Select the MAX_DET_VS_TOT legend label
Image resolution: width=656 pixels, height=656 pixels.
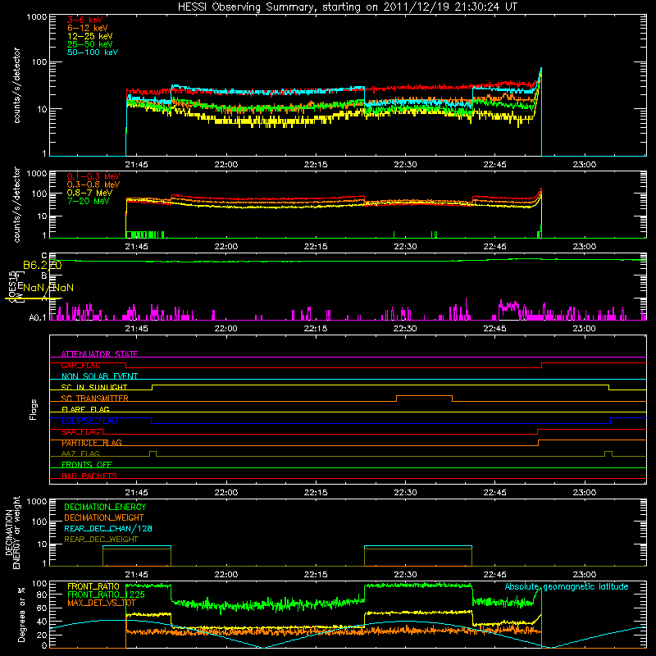pyautogui.click(x=102, y=603)
